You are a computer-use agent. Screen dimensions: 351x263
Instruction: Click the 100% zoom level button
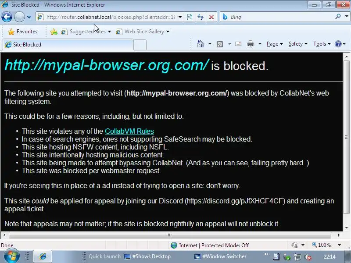click(322, 245)
